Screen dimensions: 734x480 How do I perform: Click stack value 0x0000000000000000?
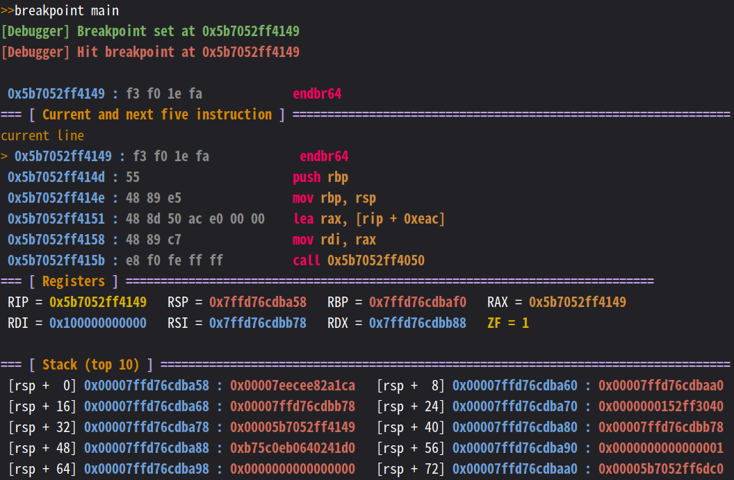click(x=293, y=470)
